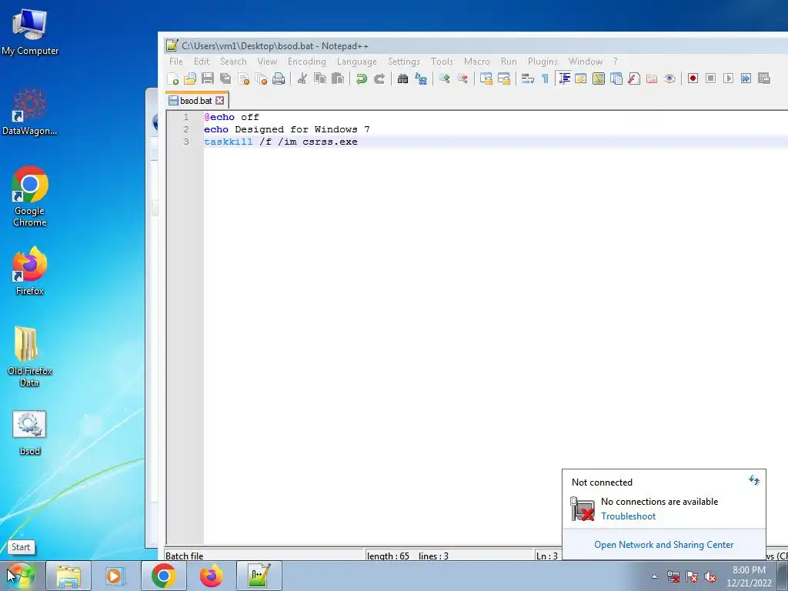Screen dimensions: 788x591
Task: Open the Edit menu
Action: [x=202, y=62]
